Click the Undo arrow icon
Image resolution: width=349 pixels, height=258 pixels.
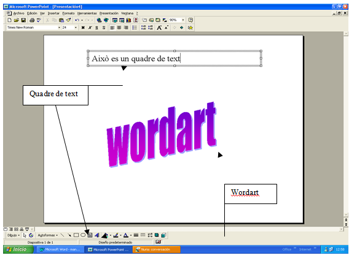pyautogui.click(x=77, y=20)
